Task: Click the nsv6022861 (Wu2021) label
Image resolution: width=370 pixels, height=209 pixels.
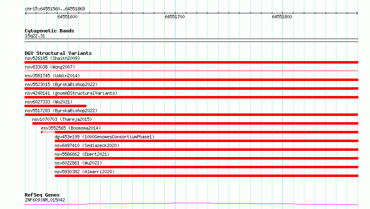Action: (78, 163)
